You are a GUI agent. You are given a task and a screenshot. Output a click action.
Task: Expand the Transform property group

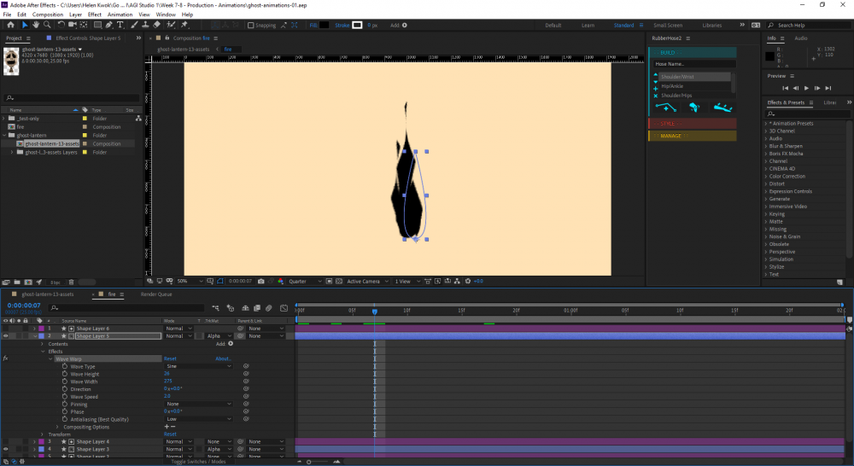[43, 434]
